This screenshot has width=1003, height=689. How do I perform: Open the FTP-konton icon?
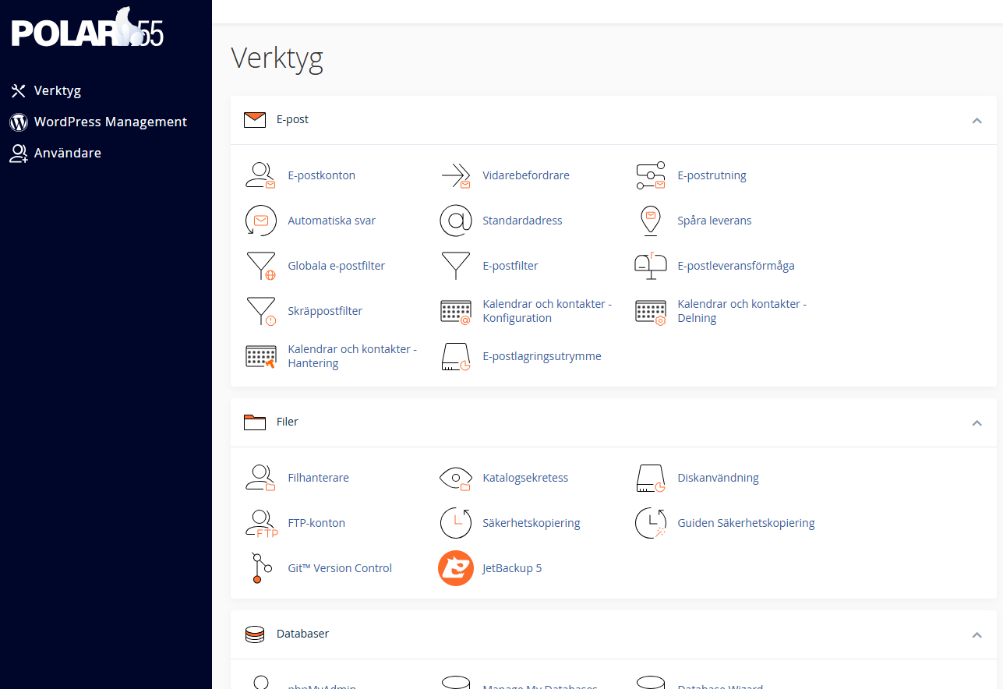coord(260,523)
